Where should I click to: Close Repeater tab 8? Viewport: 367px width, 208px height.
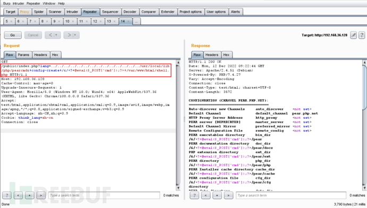tap(47, 21)
